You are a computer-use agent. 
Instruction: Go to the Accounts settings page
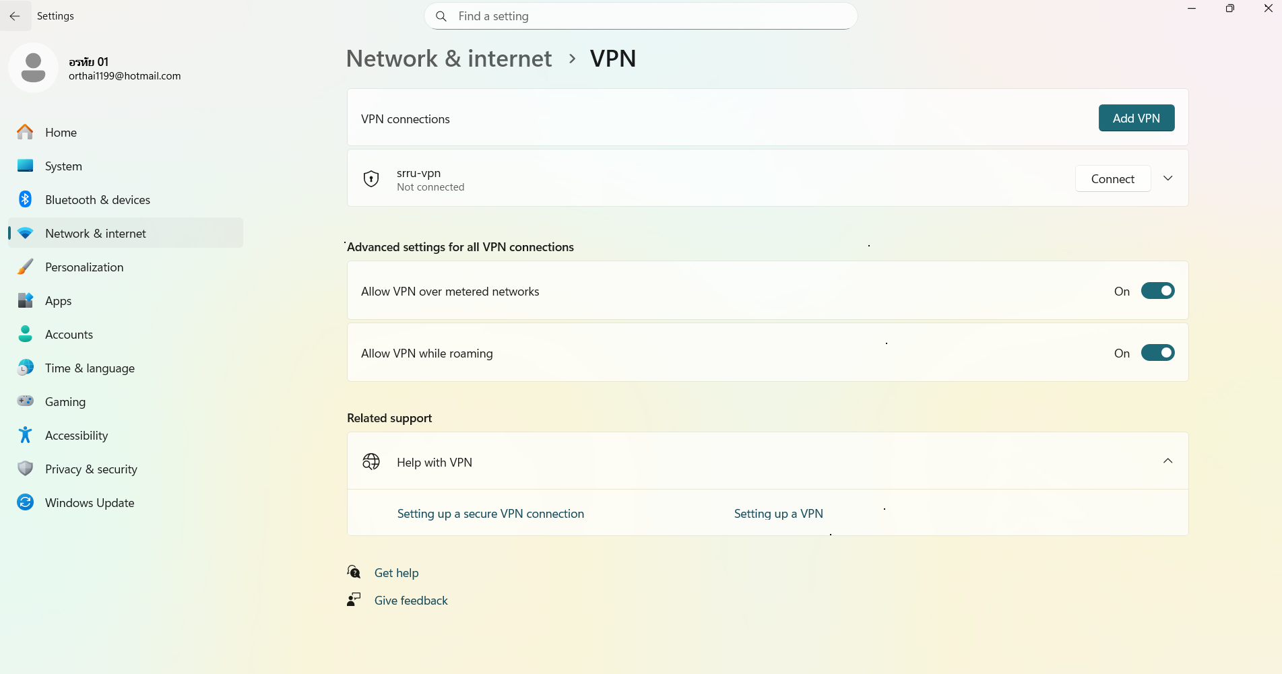click(x=69, y=334)
